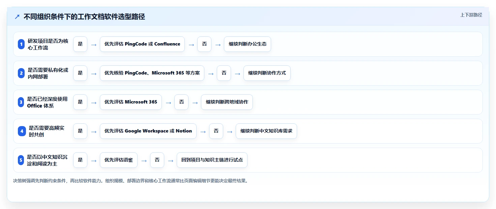Click the title 不同组织条件下的工作文档软件选型路径
496x209 pixels.
coord(84,17)
